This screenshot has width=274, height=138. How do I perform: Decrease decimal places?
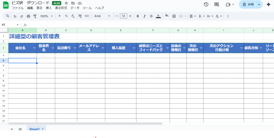[73, 16]
